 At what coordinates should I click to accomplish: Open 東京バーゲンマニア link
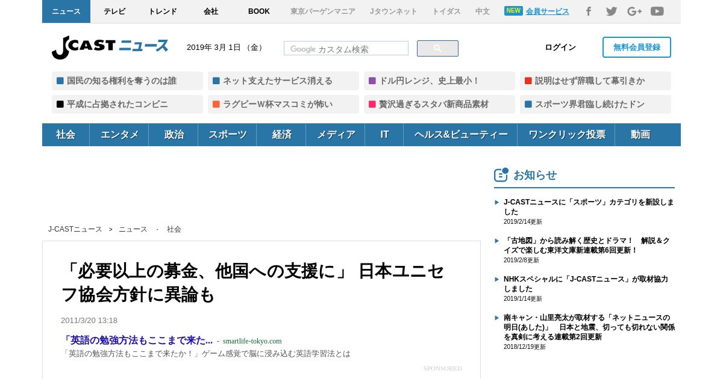pos(323,11)
